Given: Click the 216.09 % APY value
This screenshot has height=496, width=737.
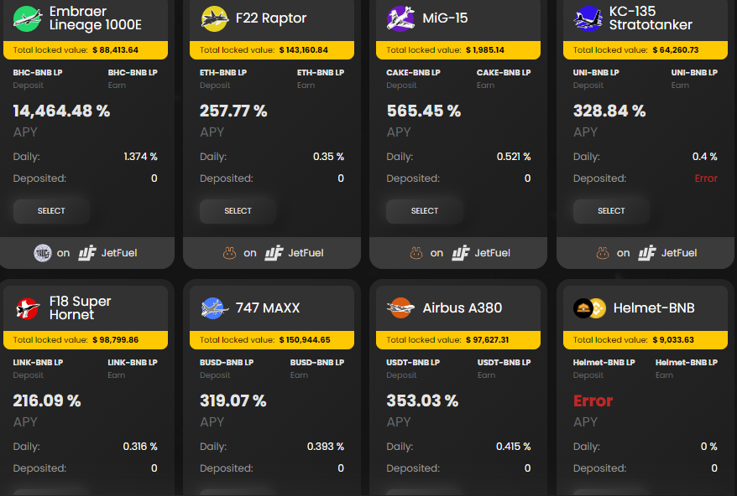Looking at the screenshot, I should coord(47,401).
